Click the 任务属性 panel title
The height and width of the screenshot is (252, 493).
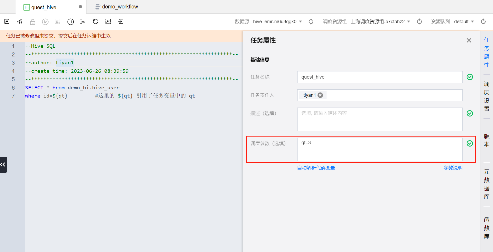click(x=263, y=40)
